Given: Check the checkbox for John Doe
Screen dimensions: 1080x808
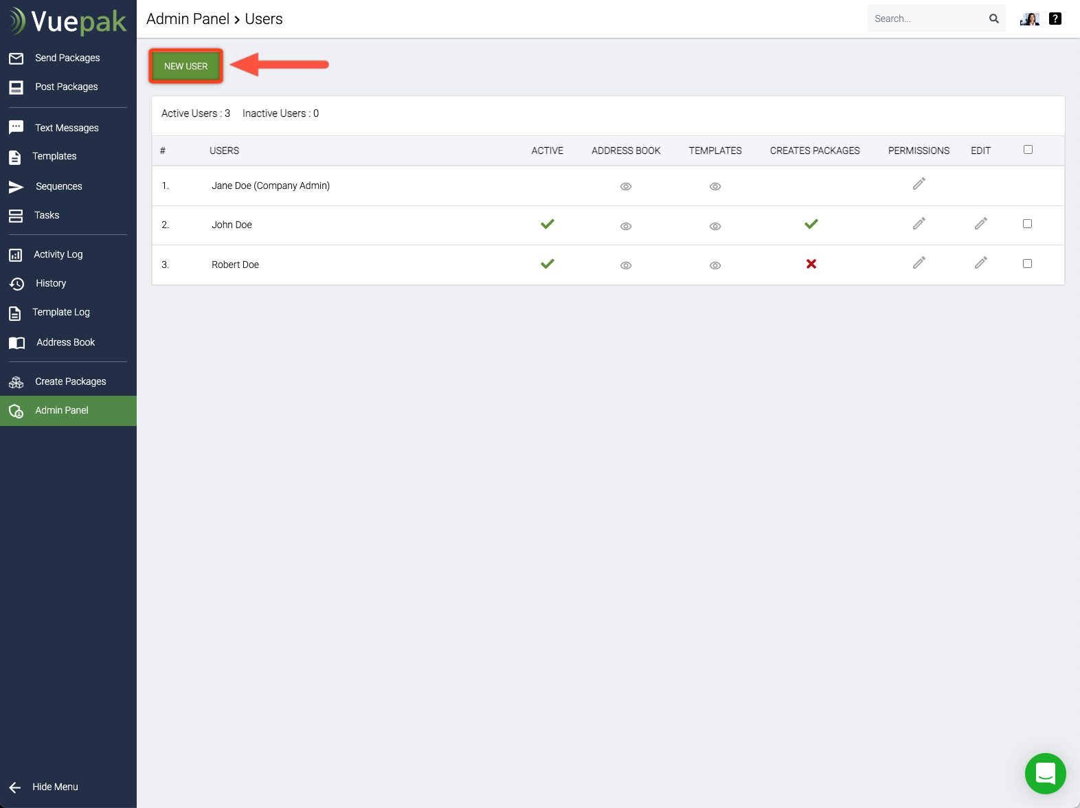Looking at the screenshot, I should tap(1027, 224).
